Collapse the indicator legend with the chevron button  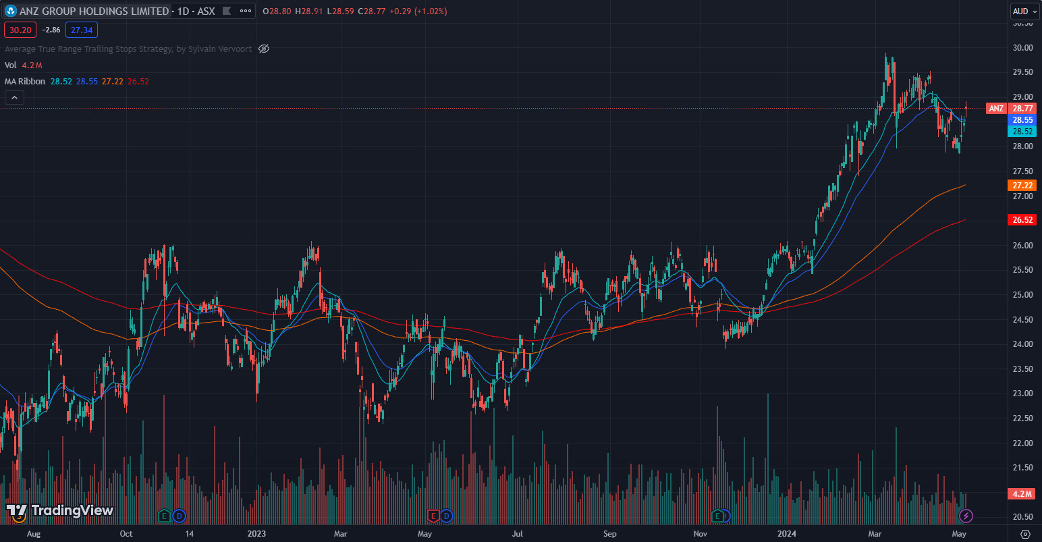click(x=14, y=97)
